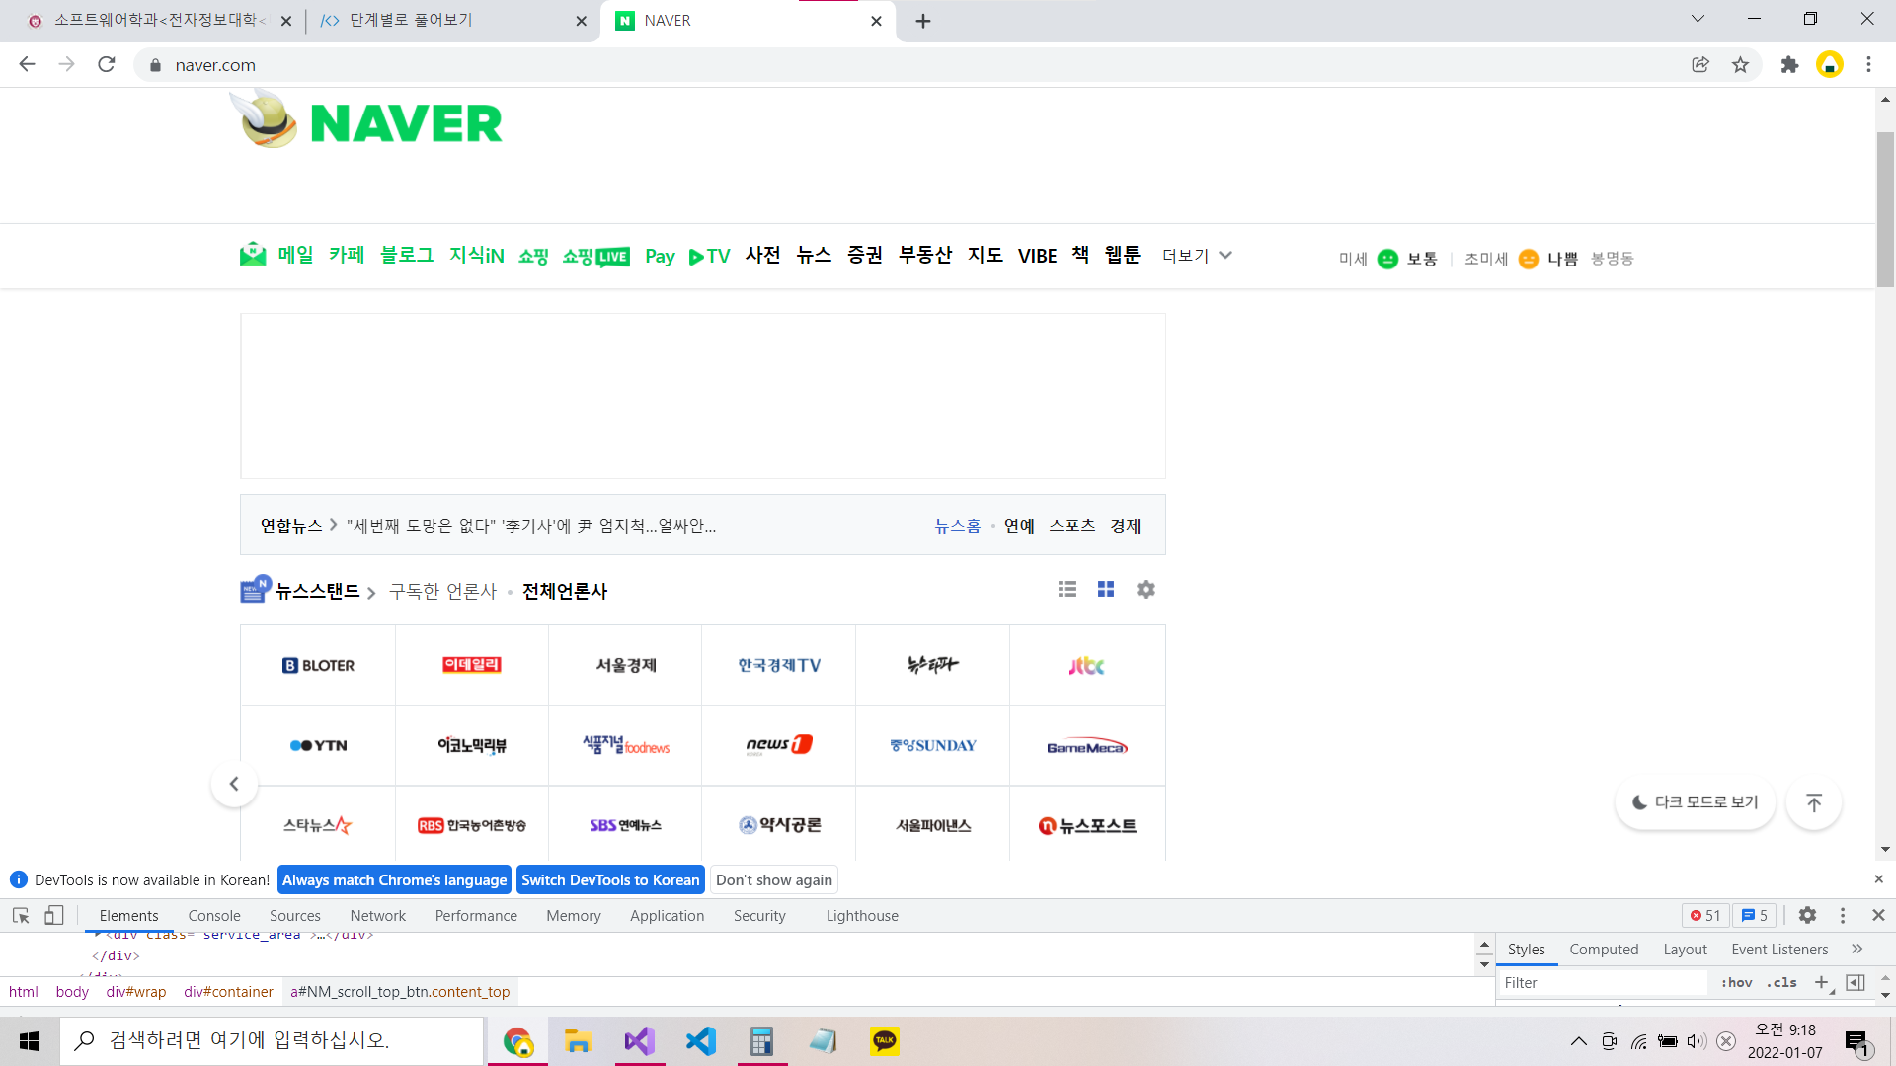The image size is (1896, 1066).
Task: Open newsstand settings gear icon
Action: coord(1145,589)
